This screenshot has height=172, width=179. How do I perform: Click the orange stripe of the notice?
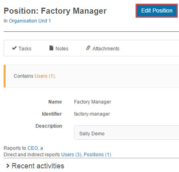5,76
